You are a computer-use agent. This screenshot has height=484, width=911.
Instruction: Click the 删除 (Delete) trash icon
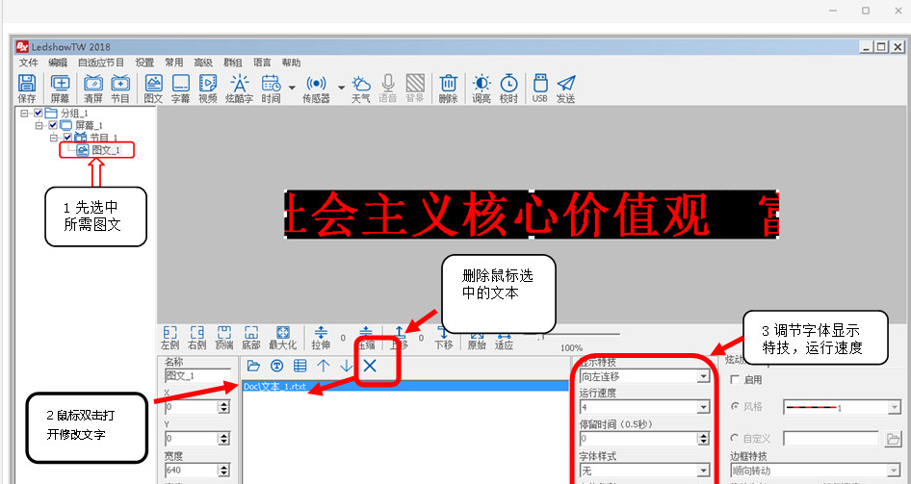point(448,88)
